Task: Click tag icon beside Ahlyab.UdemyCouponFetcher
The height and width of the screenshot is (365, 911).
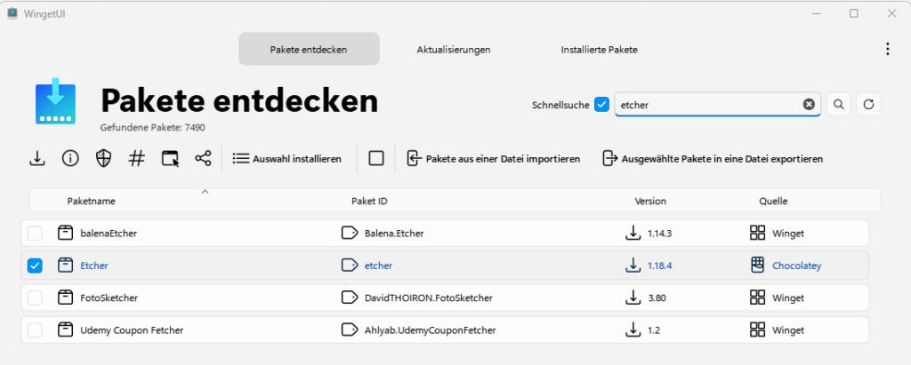Action: coord(349,330)
